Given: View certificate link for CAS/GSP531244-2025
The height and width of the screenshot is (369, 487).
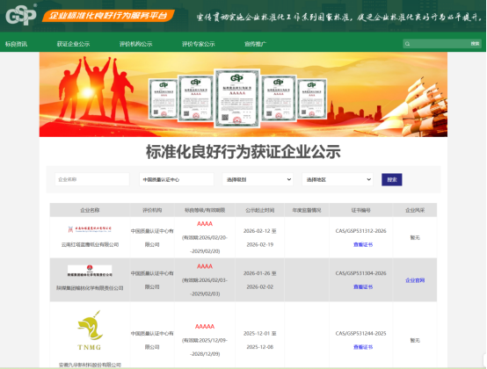Looking at the screenshot, I should coord(363,347).
